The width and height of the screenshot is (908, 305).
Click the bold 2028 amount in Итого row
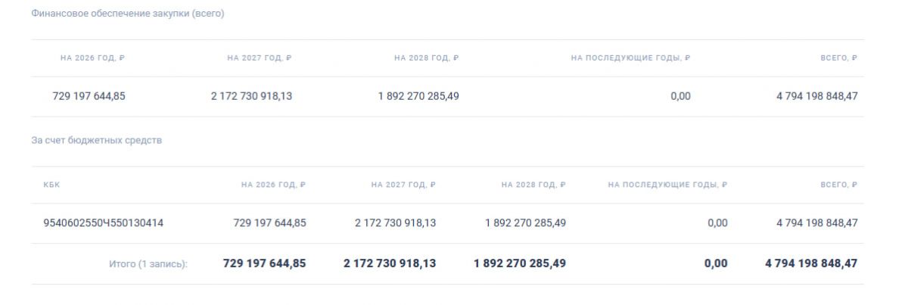(x=520, y=263)
